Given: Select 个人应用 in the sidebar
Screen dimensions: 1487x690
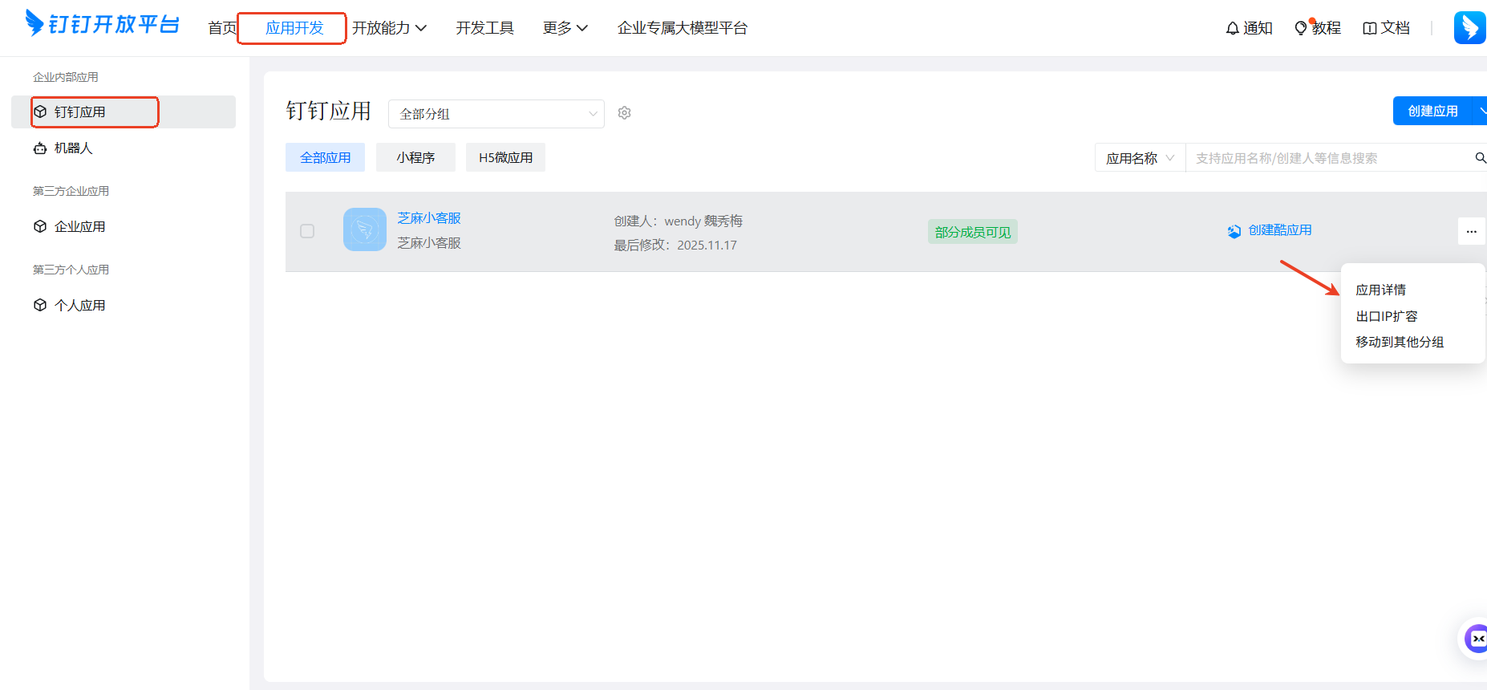Looking at the screenshot, I should [124, 306].
